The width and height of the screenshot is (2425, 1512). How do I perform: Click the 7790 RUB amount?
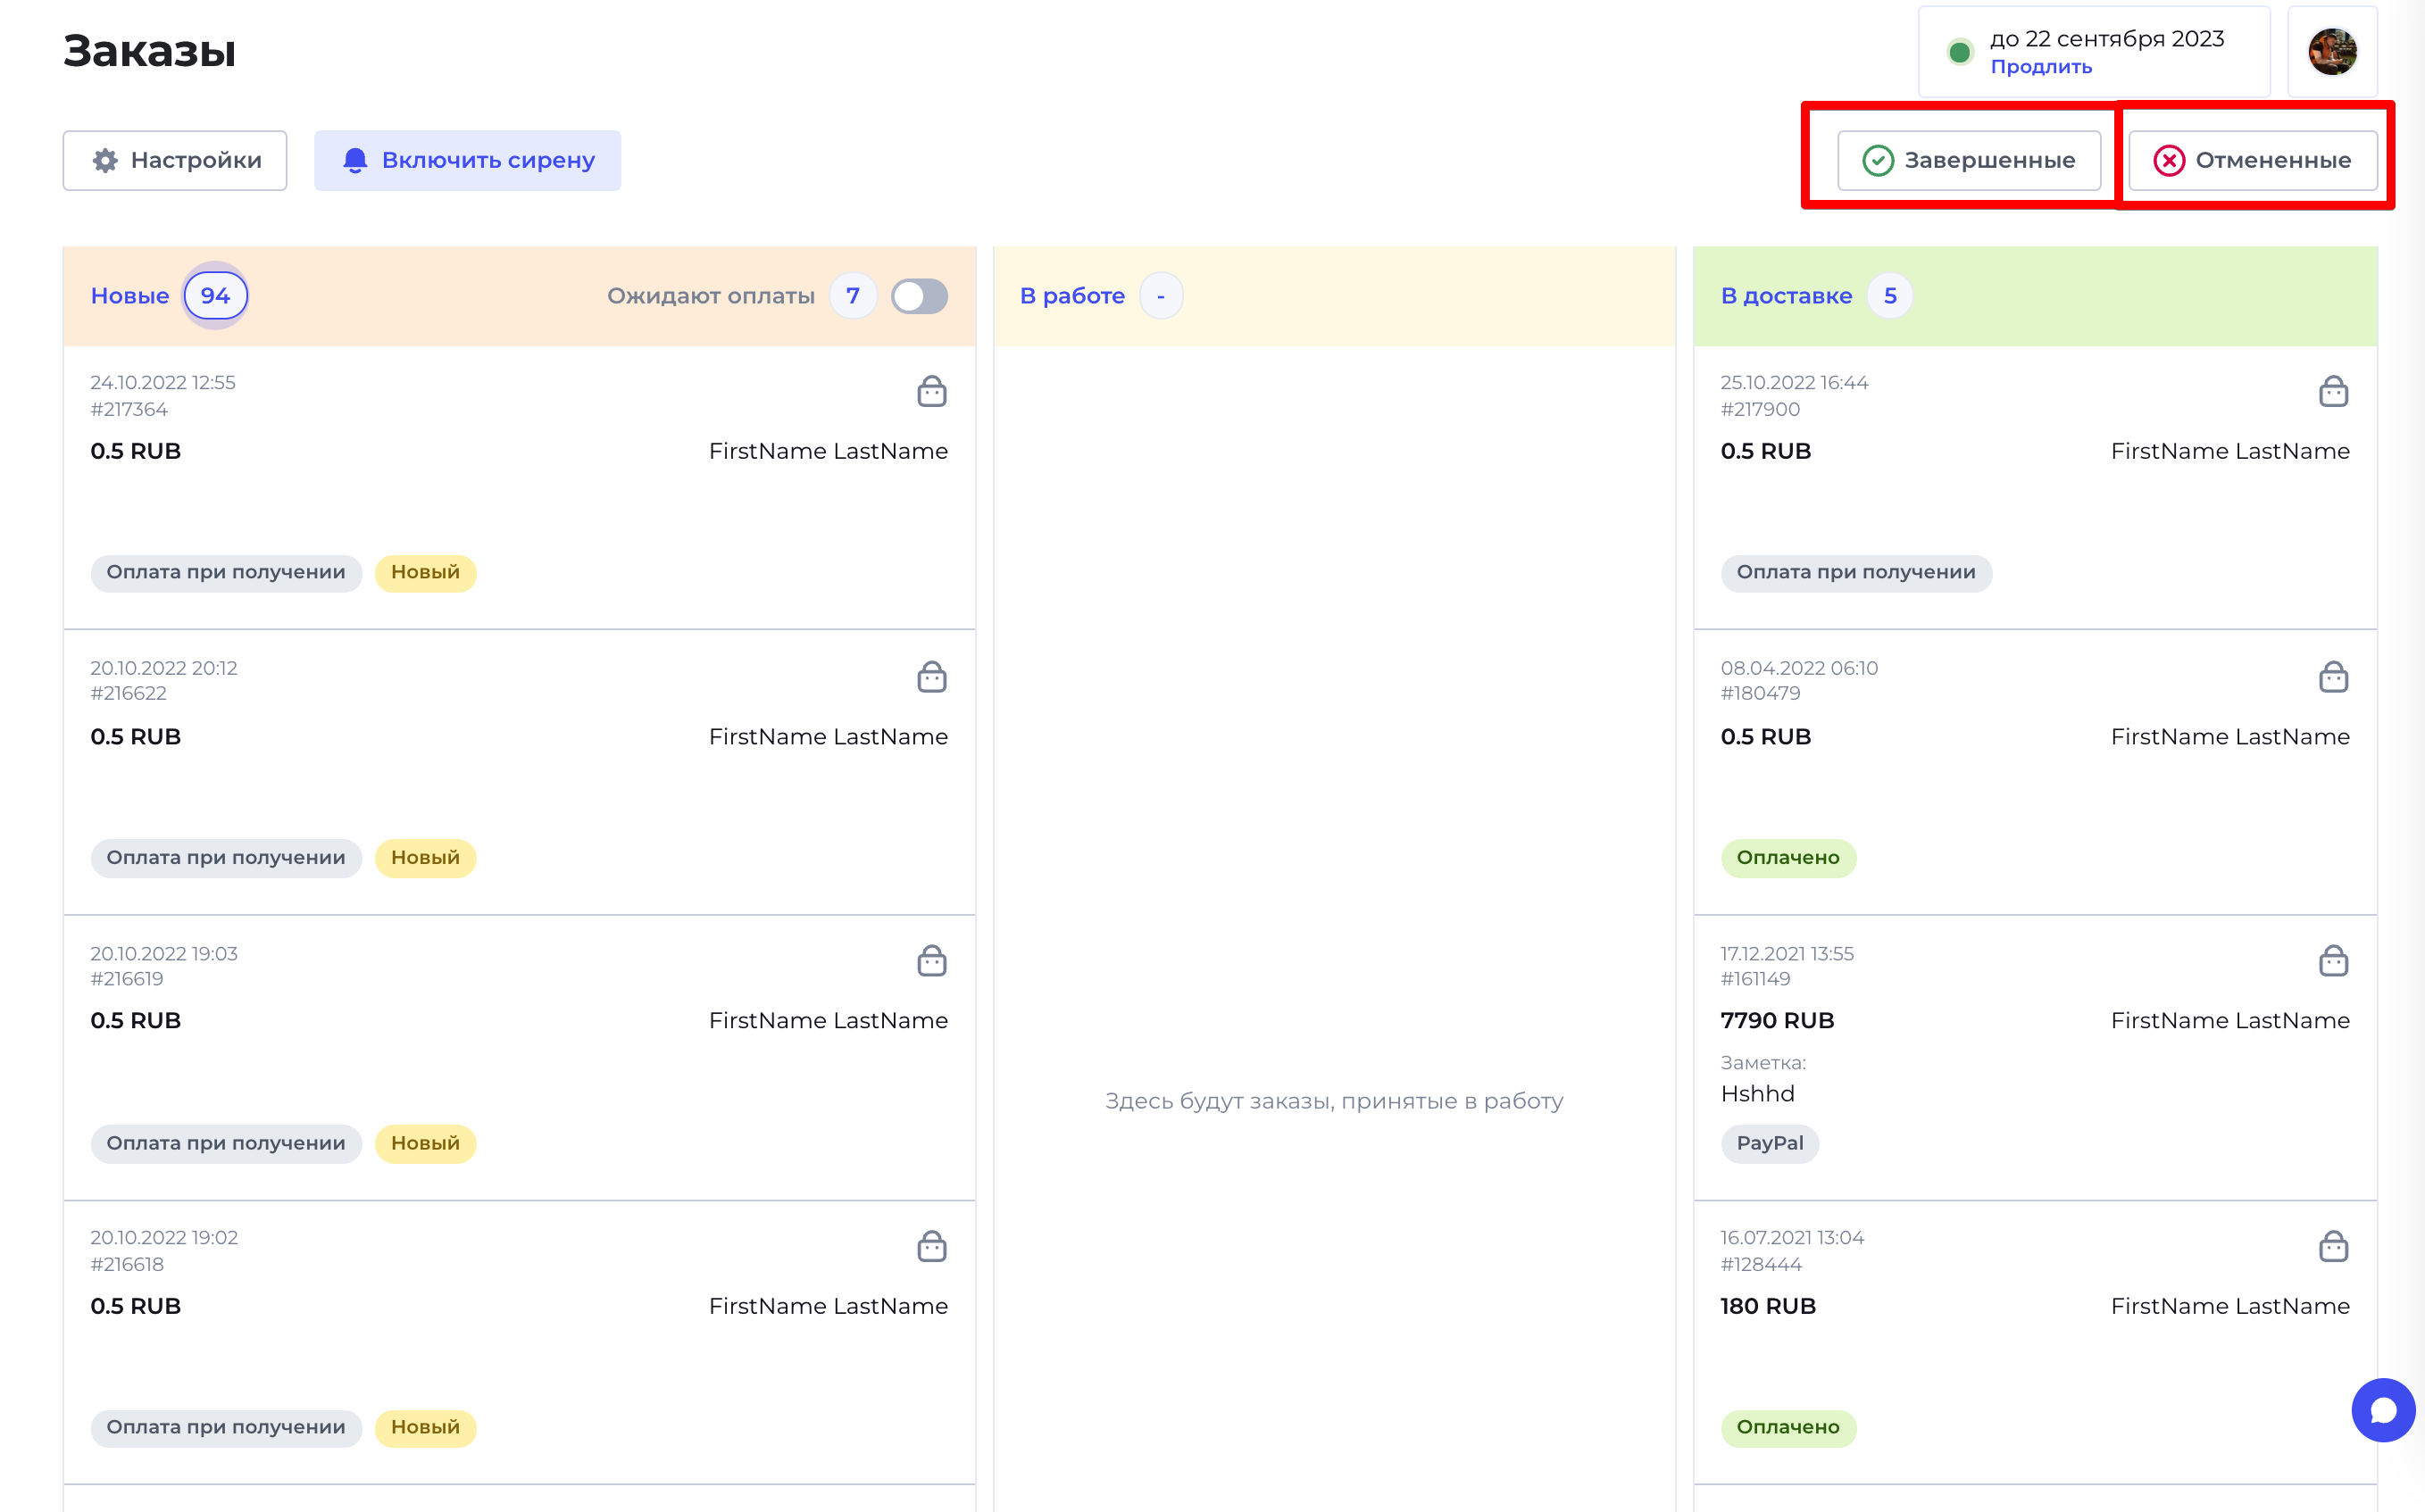[x=1777, y=1021]
